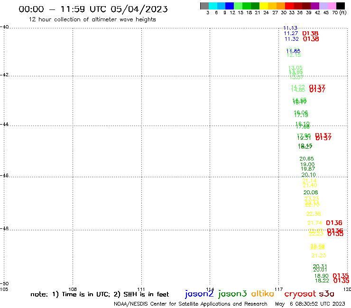Screen dimensions: 351x308
Task: Click the wave height value 19.87
Action: tap(308, 169)
